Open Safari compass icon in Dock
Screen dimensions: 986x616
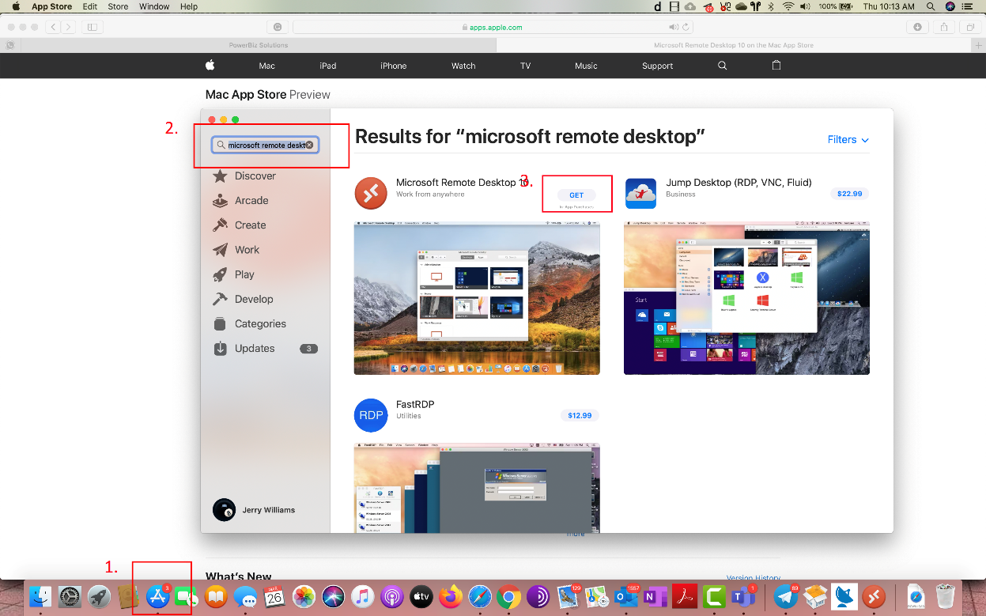tap(480, 597)
